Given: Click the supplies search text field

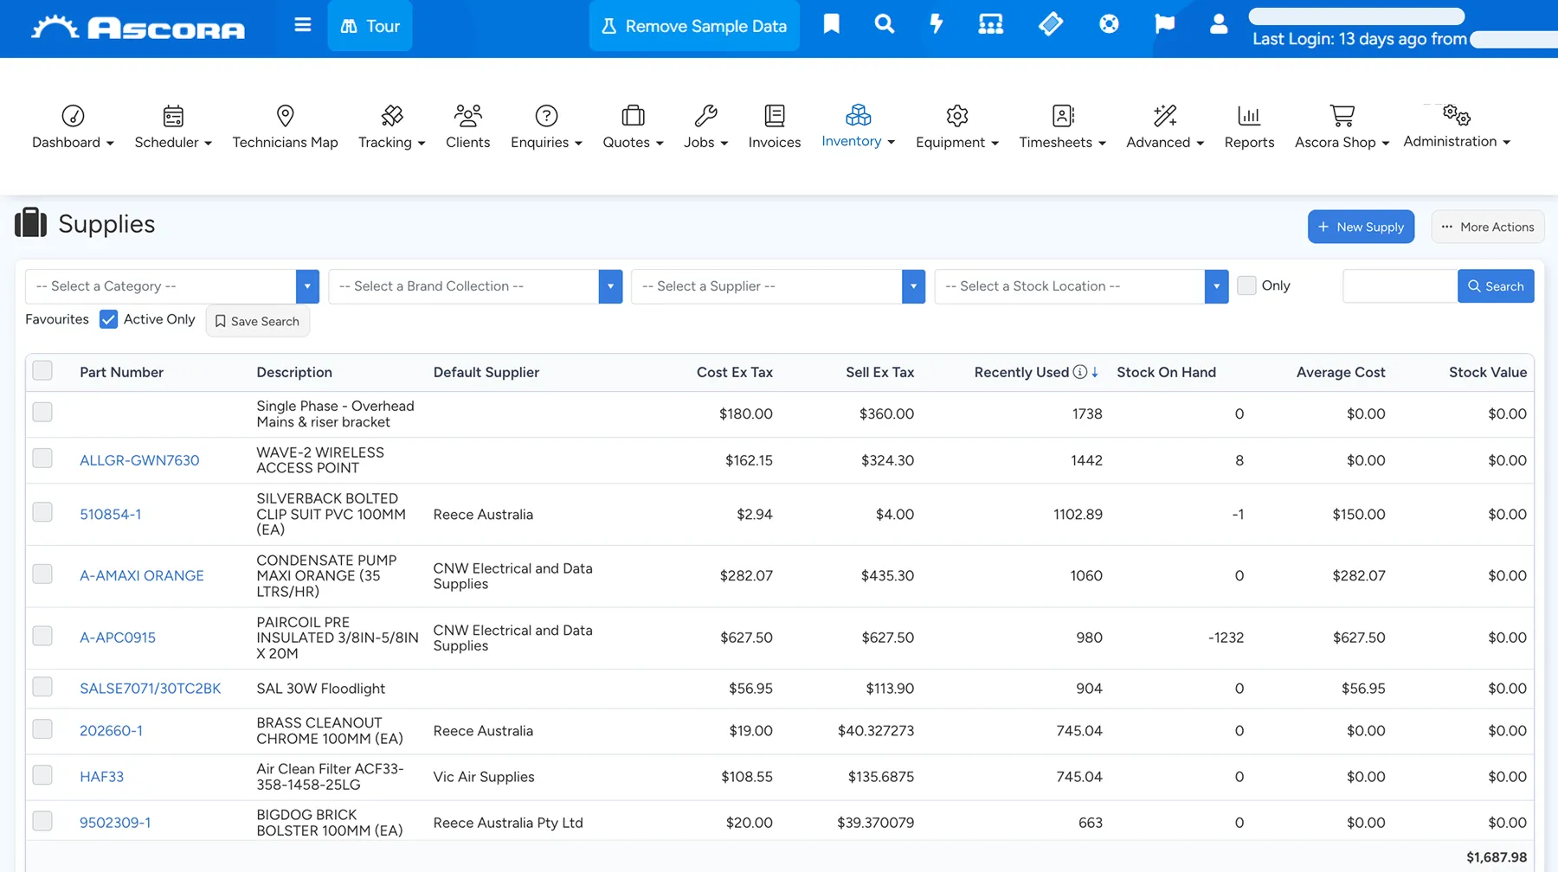Looking at the screenshot, I should 1400,286.
